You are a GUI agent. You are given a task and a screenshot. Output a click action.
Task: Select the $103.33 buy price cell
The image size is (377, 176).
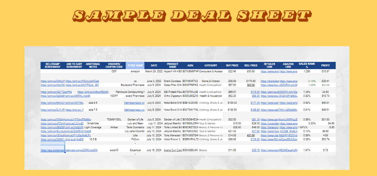coord(232,103)
